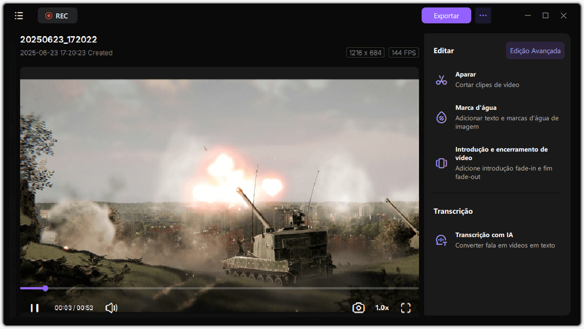Close the application window
This screenshot has height=329, width=584.
564,15
